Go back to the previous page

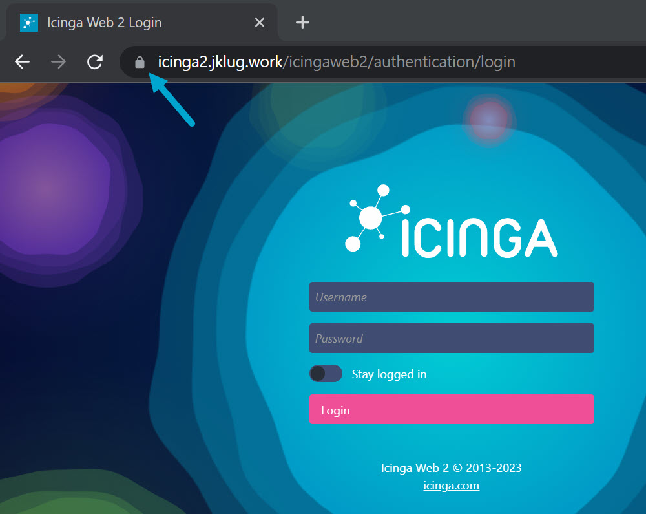[23, 62]
